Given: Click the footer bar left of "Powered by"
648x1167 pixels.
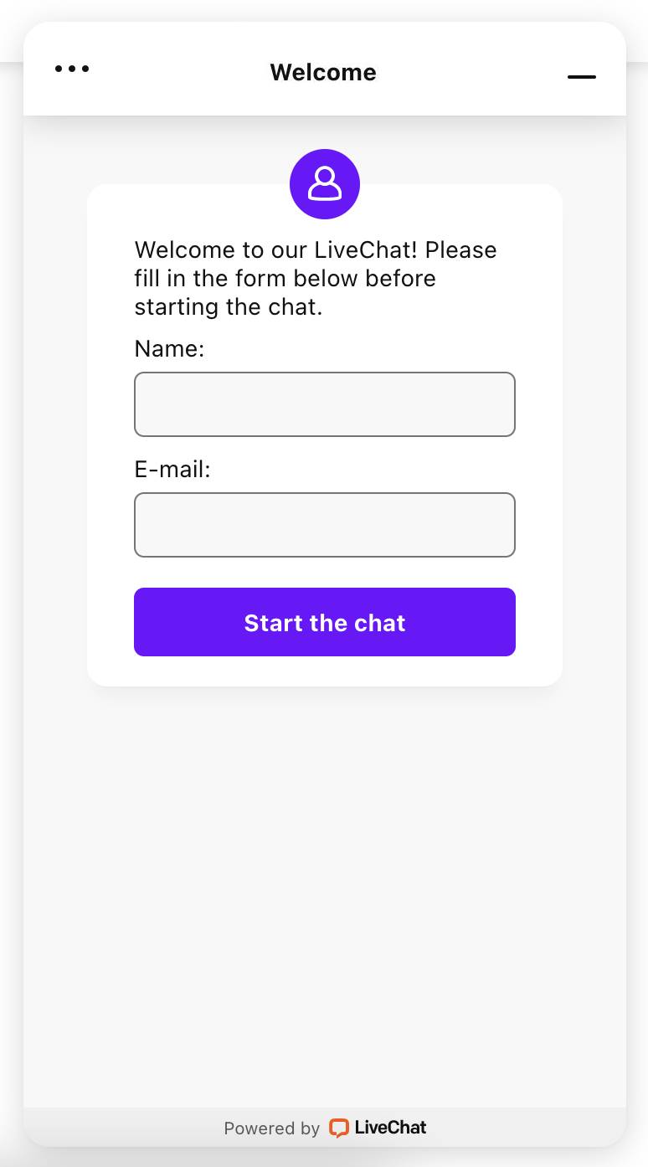Looking at the screenshot, I should coord(117,1128).
